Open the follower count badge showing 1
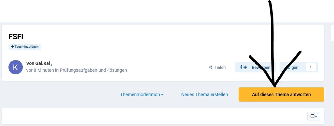The height and width of the screenshot is (126, 334). coord(311,67)
